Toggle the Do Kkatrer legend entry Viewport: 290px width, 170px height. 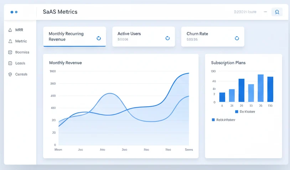click(245, 112)
